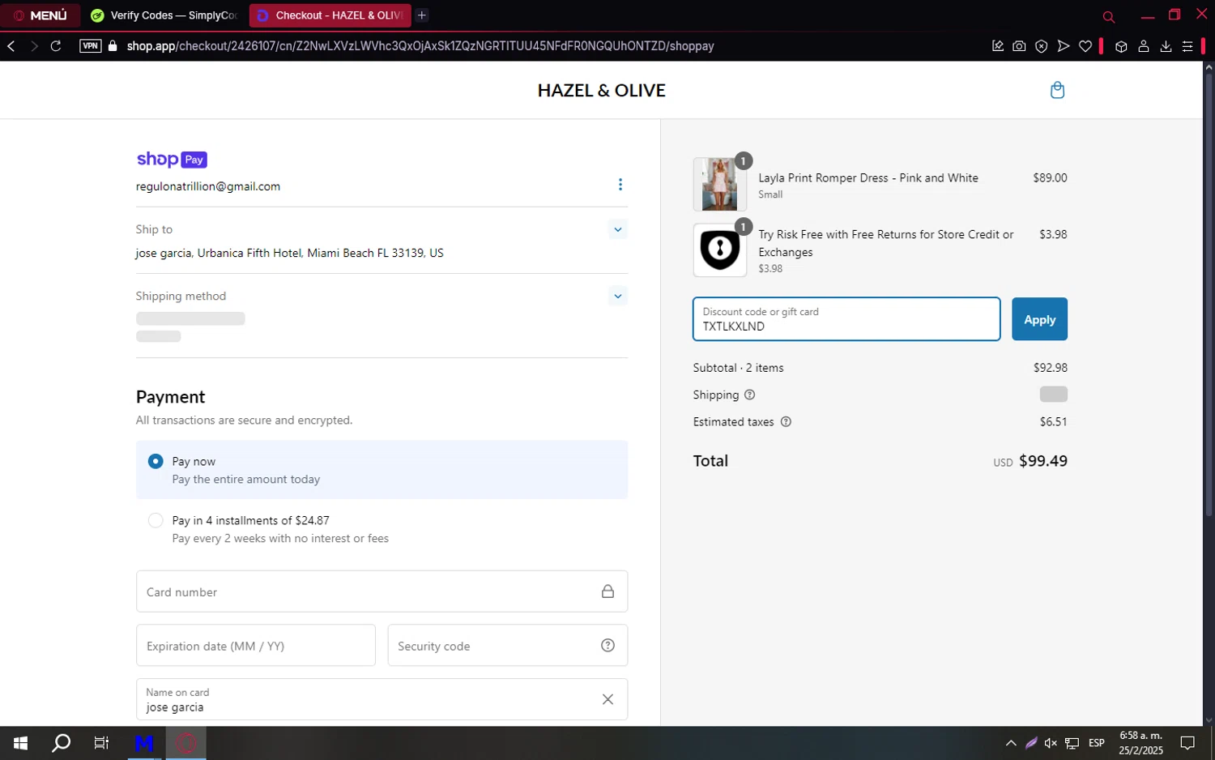Click the card number lock icon
Viewport: 1215px width, 760px height.
(607, 591)
